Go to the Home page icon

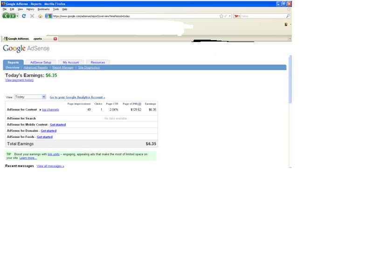pyautogui.click(x=40, y=16)
